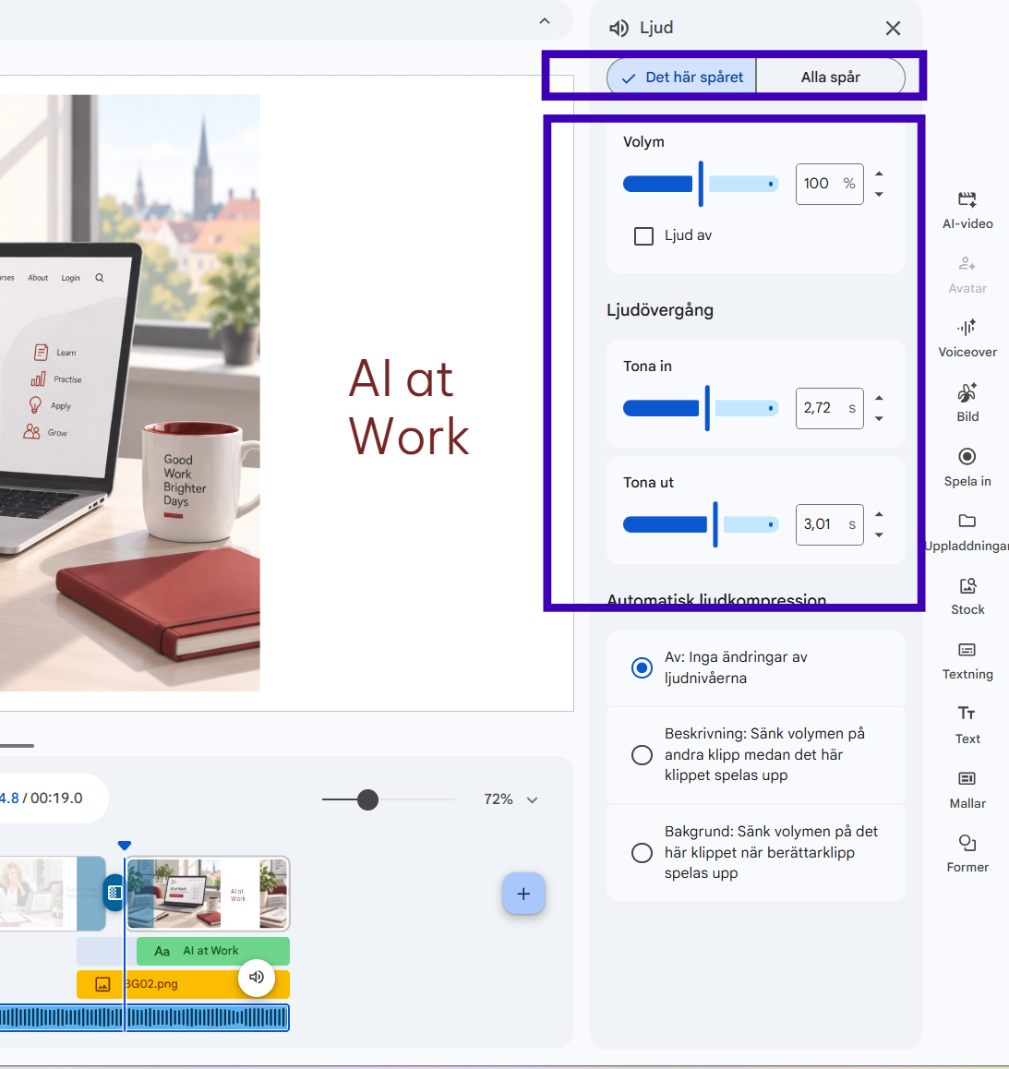Adjust the Volym slider
Viewport: 1009px width, 1069px height.
click(700, 184)
